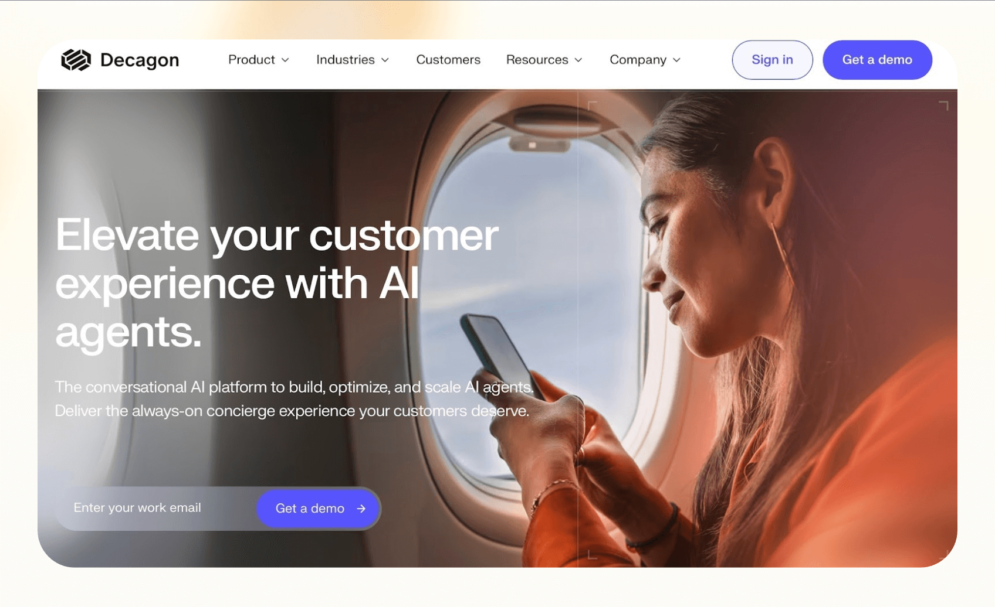Click the corner bracket marker top right
This screenshot has width=995, height=607.
coord(943,105)
